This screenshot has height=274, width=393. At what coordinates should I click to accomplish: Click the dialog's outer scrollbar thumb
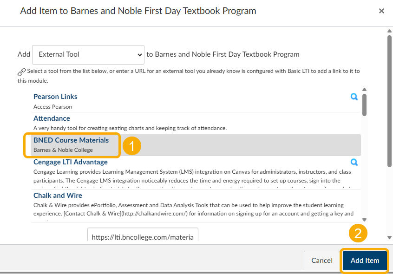tap(389, 100)
